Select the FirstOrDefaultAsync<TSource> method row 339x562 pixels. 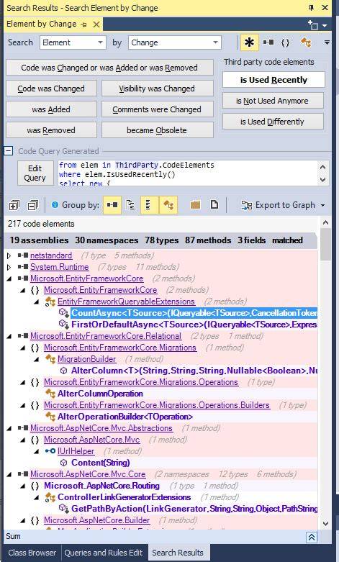pyautogui.click(x=194, y=325)
